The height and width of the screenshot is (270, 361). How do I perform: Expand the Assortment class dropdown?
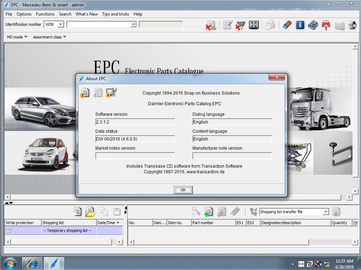(x=64, y=37)
